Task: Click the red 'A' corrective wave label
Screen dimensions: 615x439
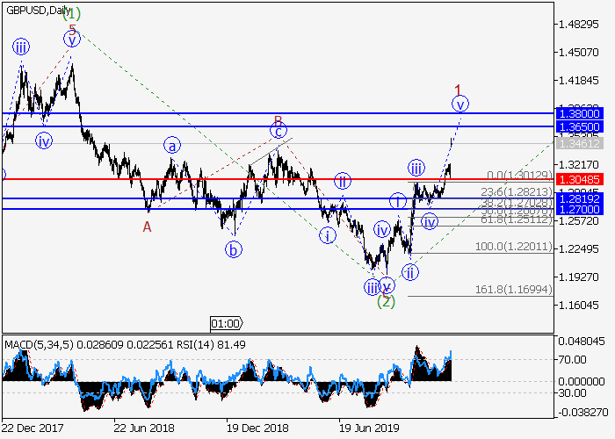Action: pyautogui.click(x=148, y=226)
